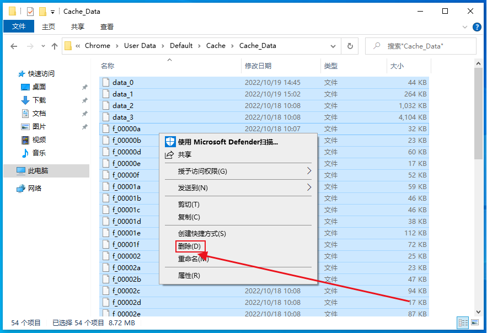Select 快速访问 in the navigation pane
487x333 pixels.
click(41, 73)
